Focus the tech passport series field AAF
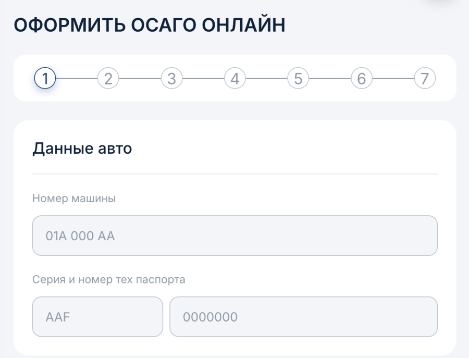 click(97, 317)
